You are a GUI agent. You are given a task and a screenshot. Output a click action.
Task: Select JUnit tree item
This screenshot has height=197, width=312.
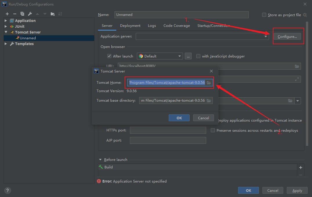pyautogui.click(x=20, y=26)
